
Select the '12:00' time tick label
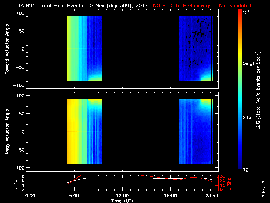tap(122, 196)
